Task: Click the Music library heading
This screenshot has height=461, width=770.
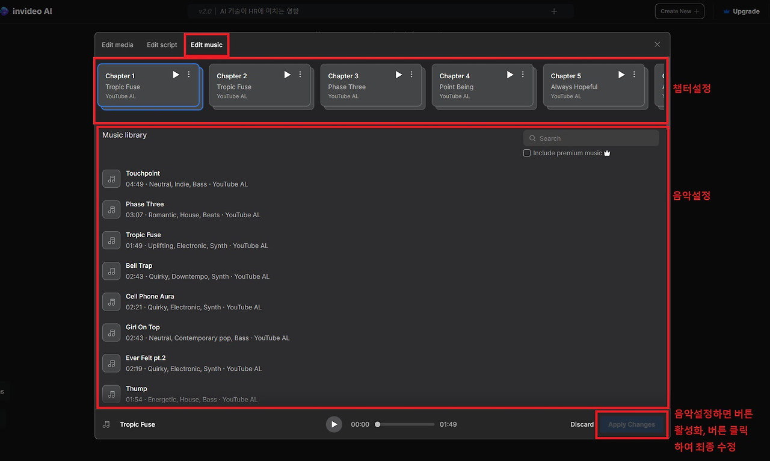Action: [125, 135]
